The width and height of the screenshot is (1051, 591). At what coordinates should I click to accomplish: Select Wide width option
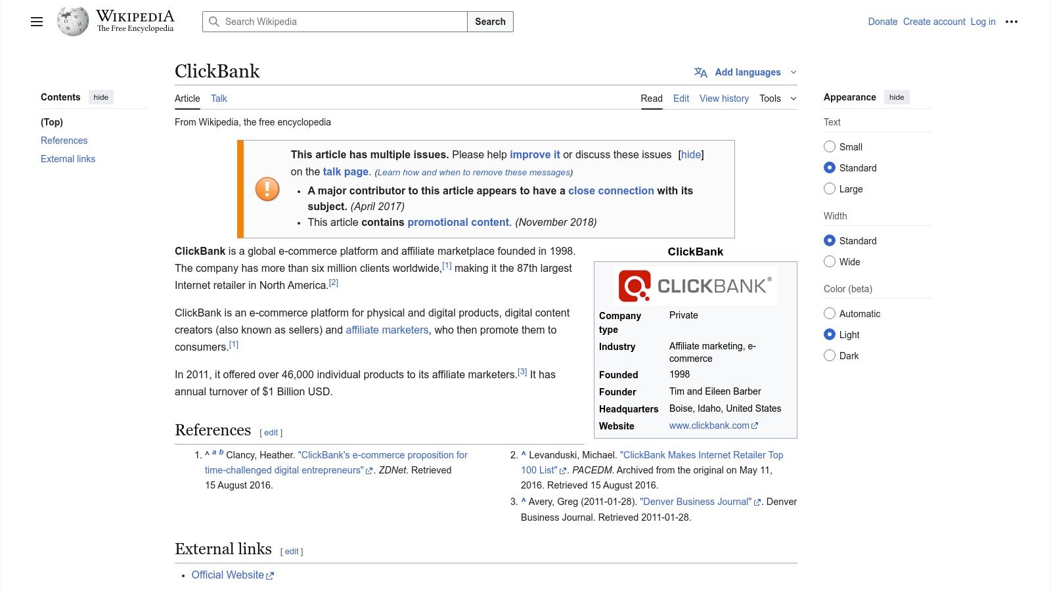coord(830,261)
